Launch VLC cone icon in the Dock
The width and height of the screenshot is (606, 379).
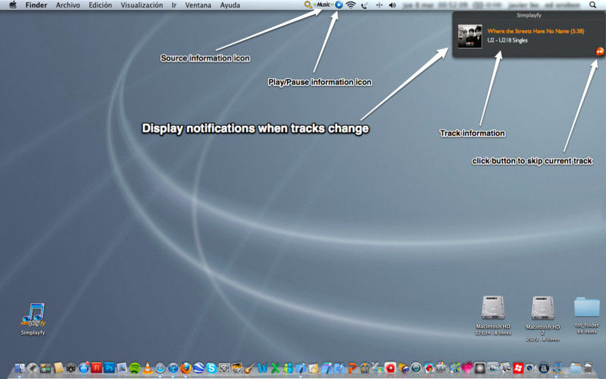click(148, 368)
